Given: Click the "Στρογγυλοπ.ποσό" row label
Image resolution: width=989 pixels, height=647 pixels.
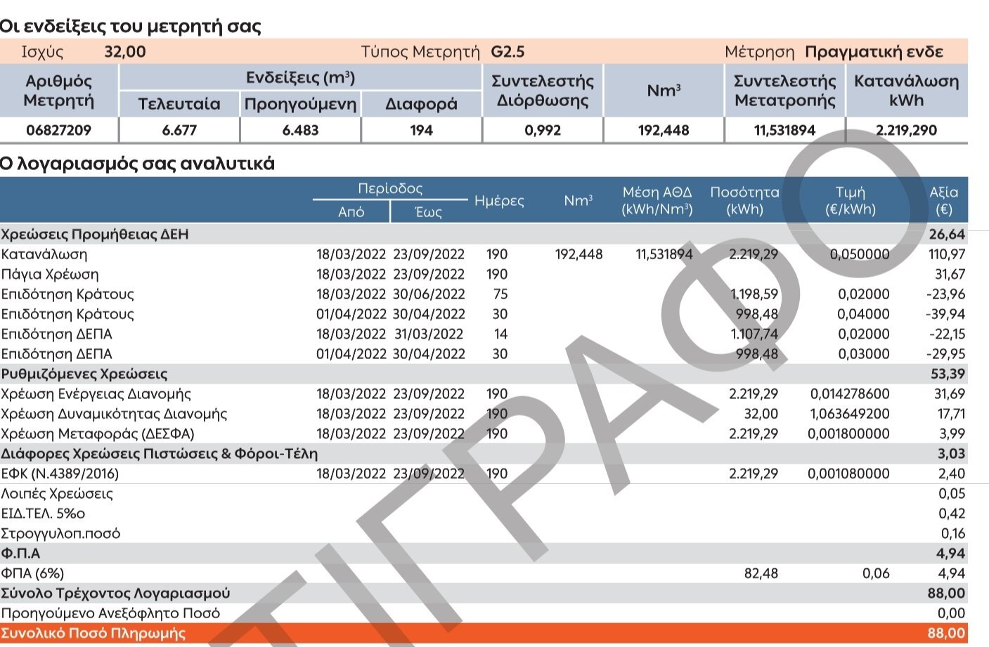Looking at the screenshot, I should (x=60, y=533).
